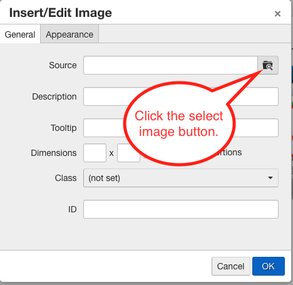The width and height of the screenshot is (293, 285).
Task: Click inside the Tooltip field
Action: click(x=181, y=128)
